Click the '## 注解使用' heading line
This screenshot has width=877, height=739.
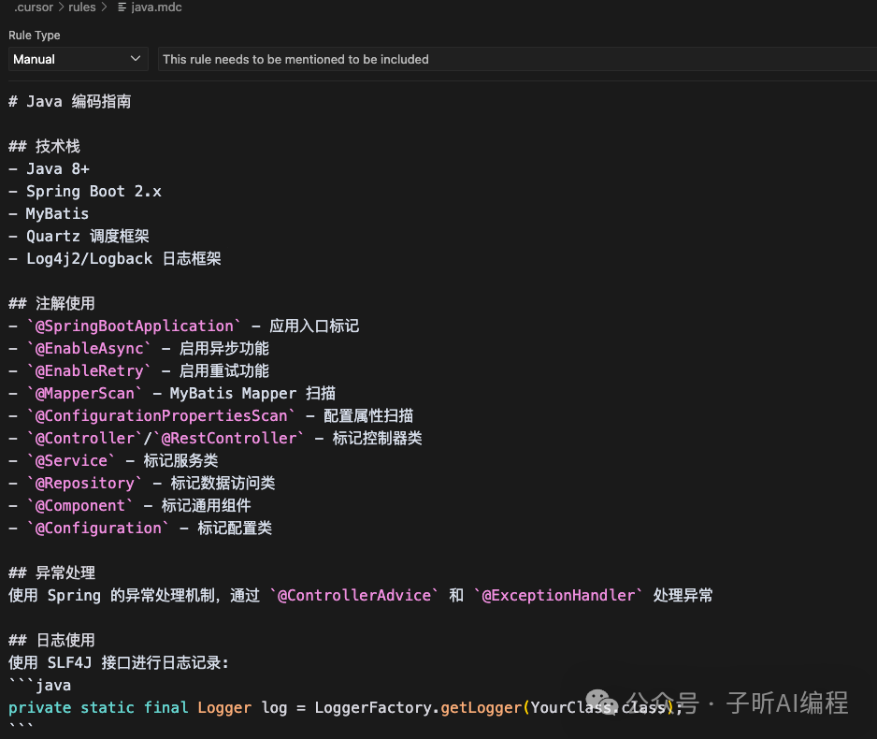[52, 303]
